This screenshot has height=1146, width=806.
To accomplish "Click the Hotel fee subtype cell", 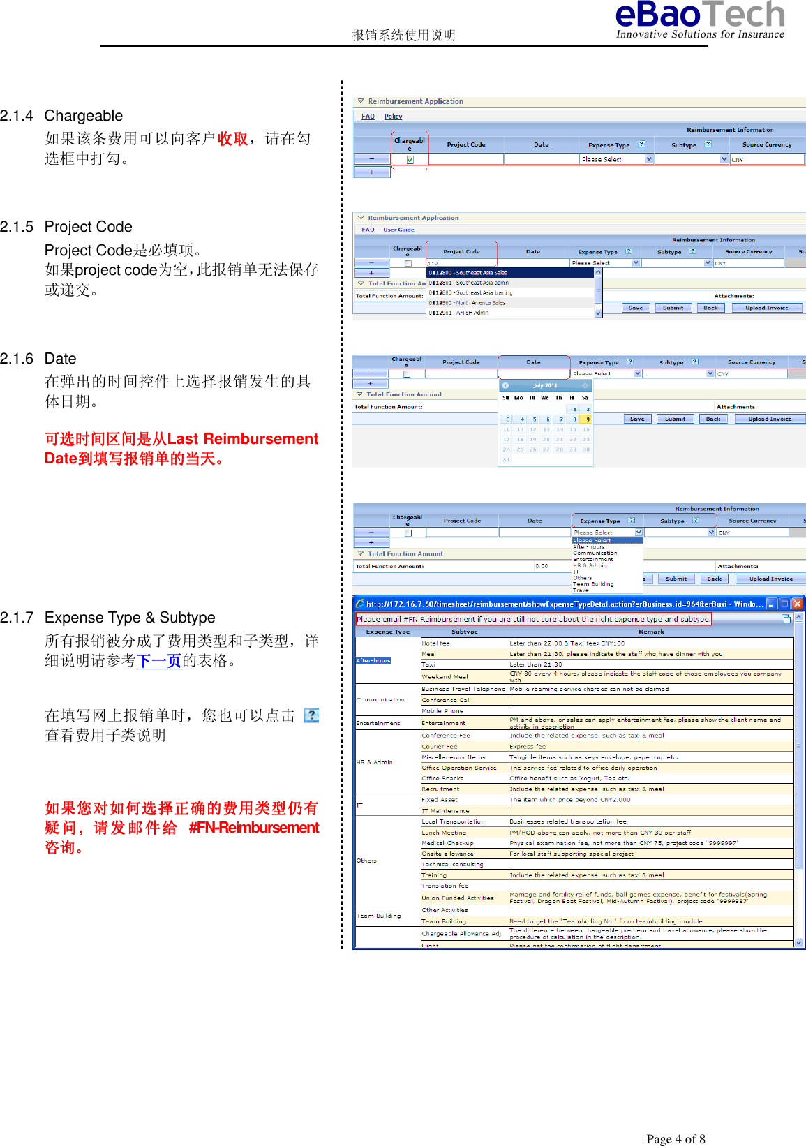I will [x=464, y=643].
